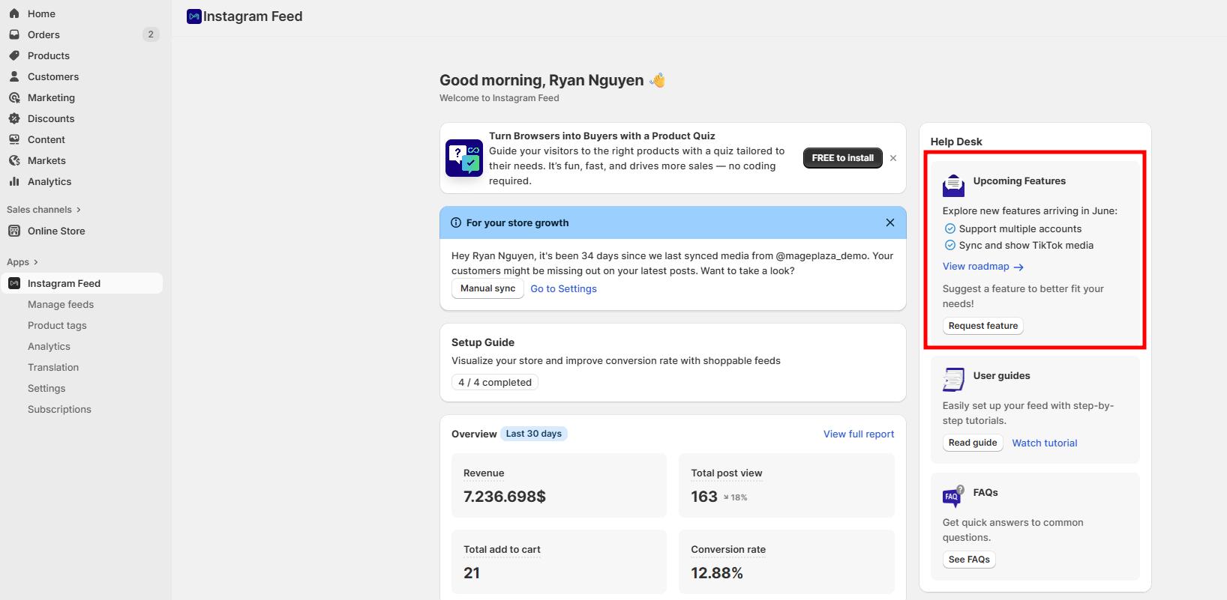1227x600 pixels.
Task: Click the Upcoming Features envelope icon
Action: coord(953,185)
